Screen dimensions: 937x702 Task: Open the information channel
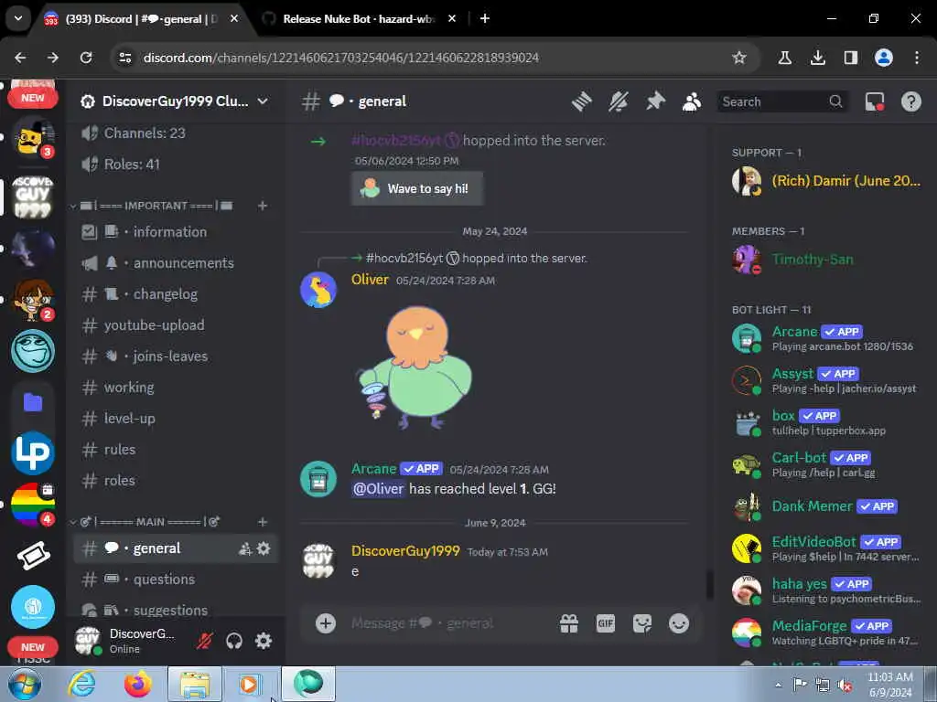(175, 232)
